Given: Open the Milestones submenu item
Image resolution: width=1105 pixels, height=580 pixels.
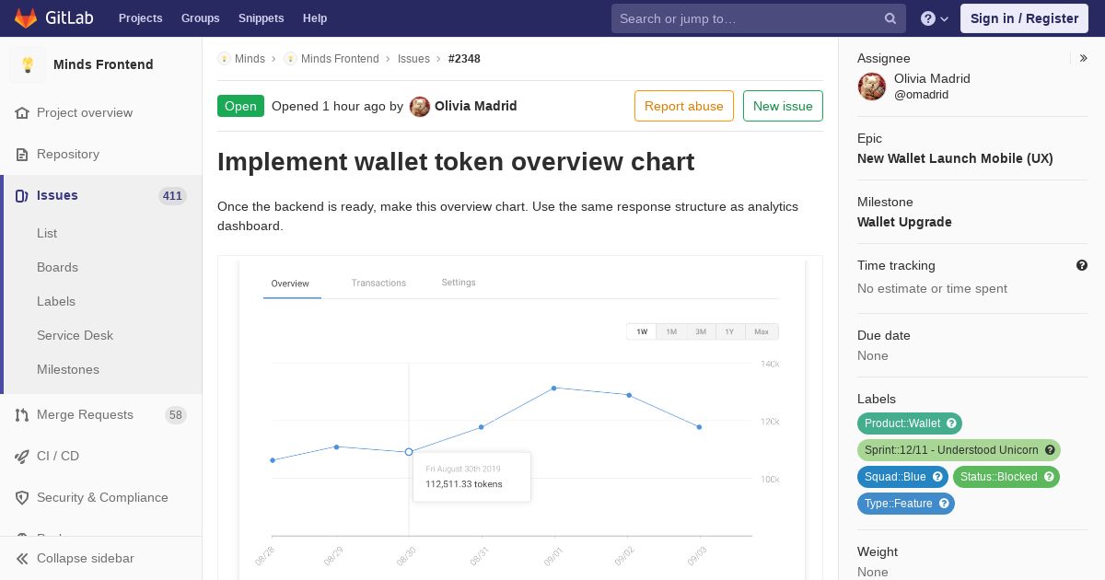Looking at the screenshot, I should (x=68, y=370).
